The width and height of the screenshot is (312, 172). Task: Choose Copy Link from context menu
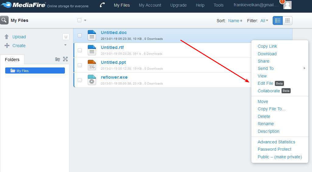coord(267,46)
